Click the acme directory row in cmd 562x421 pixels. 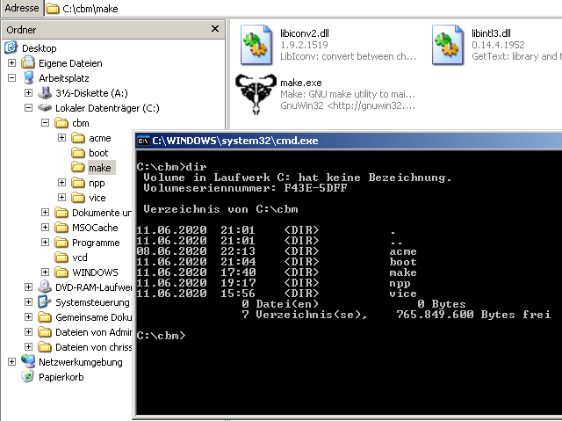point(277,251)
